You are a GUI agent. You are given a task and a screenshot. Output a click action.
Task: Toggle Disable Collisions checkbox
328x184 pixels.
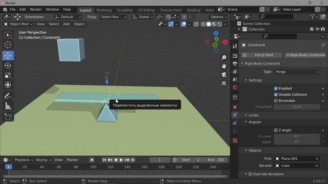276,95
